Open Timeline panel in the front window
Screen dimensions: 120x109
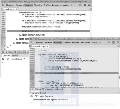pyautogui.click(x=67, y=42)
